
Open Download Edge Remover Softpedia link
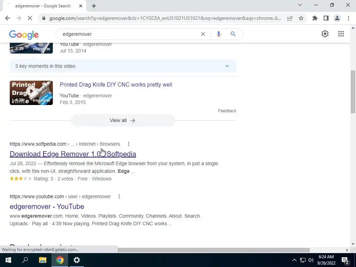pos(73,154)
